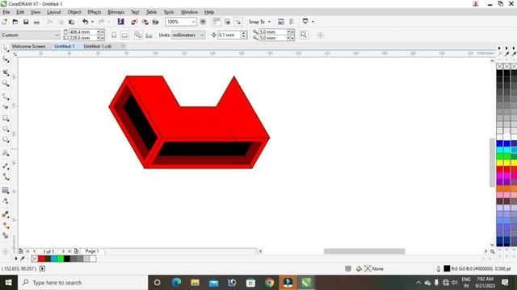Screen dimensions: 517x290
Task: Select the Rectangle tool
Action: [6, 118]
